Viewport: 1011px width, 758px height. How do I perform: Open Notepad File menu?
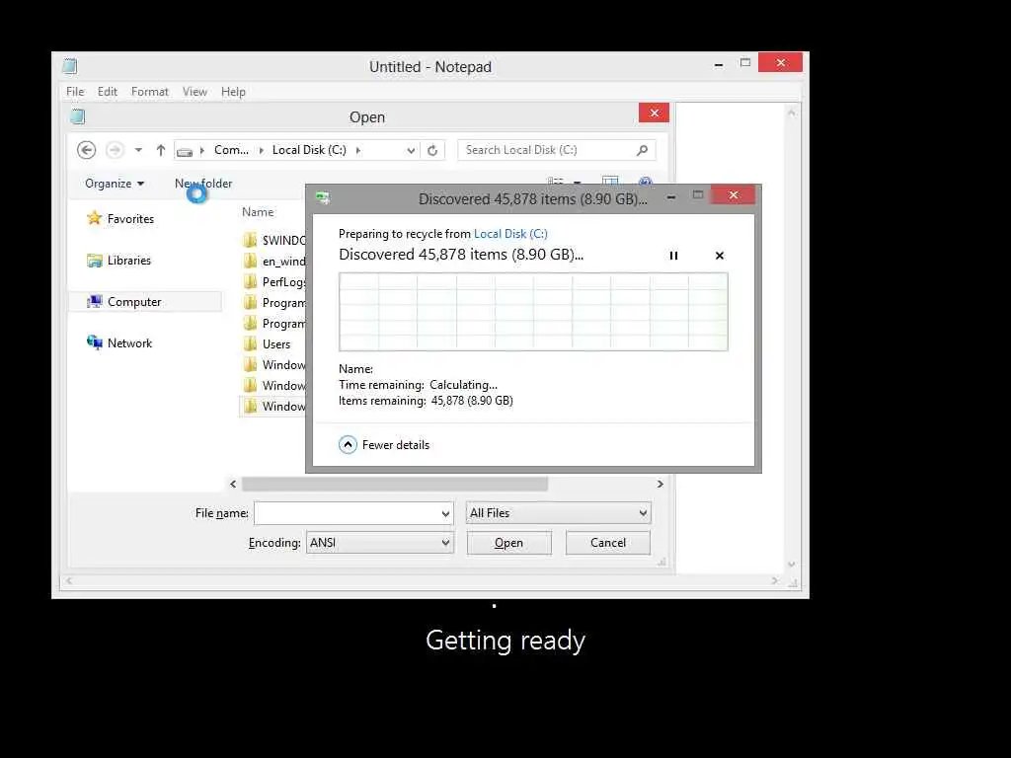pyautogui.click(x=75, y=92)
